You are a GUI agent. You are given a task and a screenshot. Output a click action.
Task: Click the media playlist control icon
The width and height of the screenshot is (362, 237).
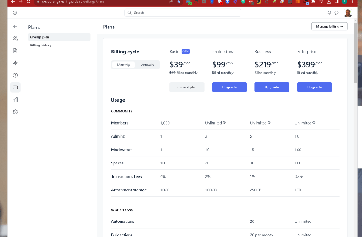[x=321, y=2]
